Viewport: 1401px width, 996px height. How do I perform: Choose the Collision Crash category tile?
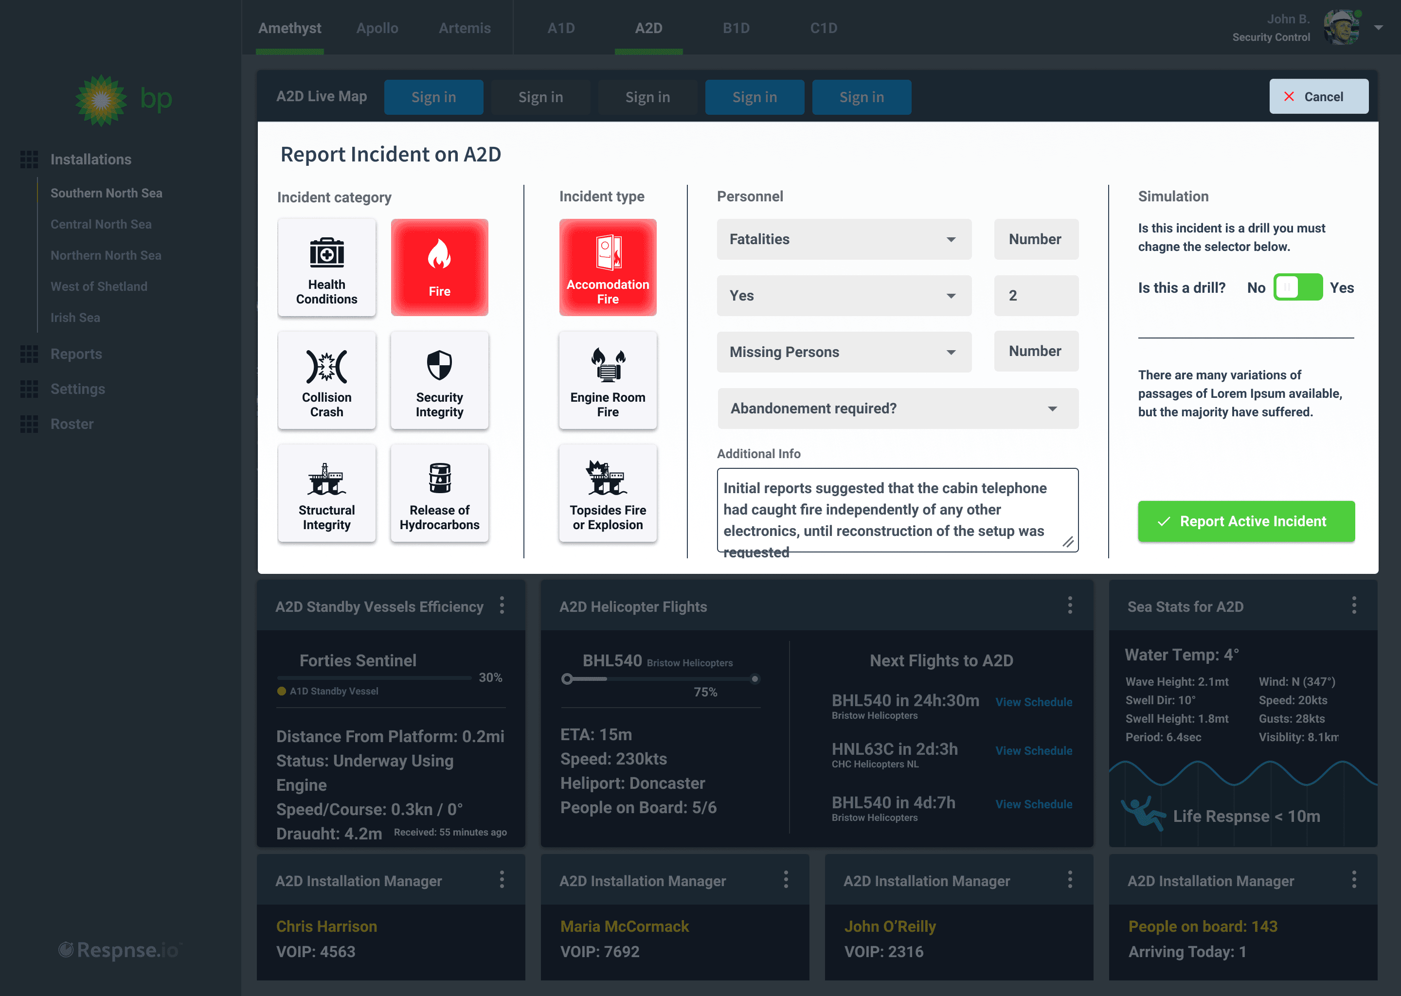click(x=326, y=380)
